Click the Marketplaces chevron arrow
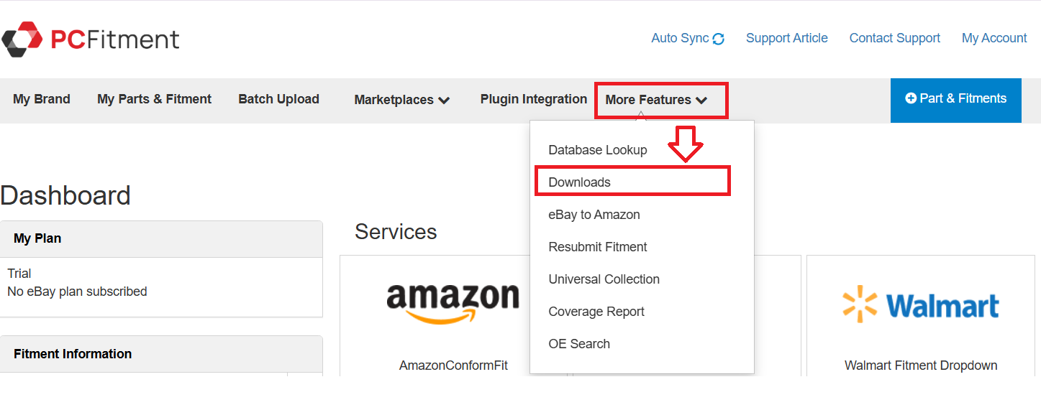This screenshot has width=1041, height=410. click(444, 100)
